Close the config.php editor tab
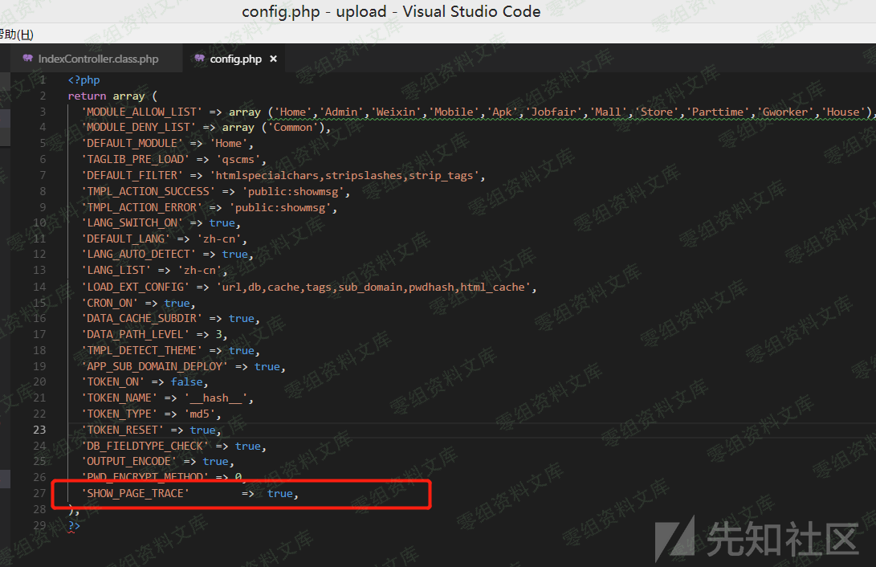This screenshot has height=567, width=876. [x=273, y=59]
